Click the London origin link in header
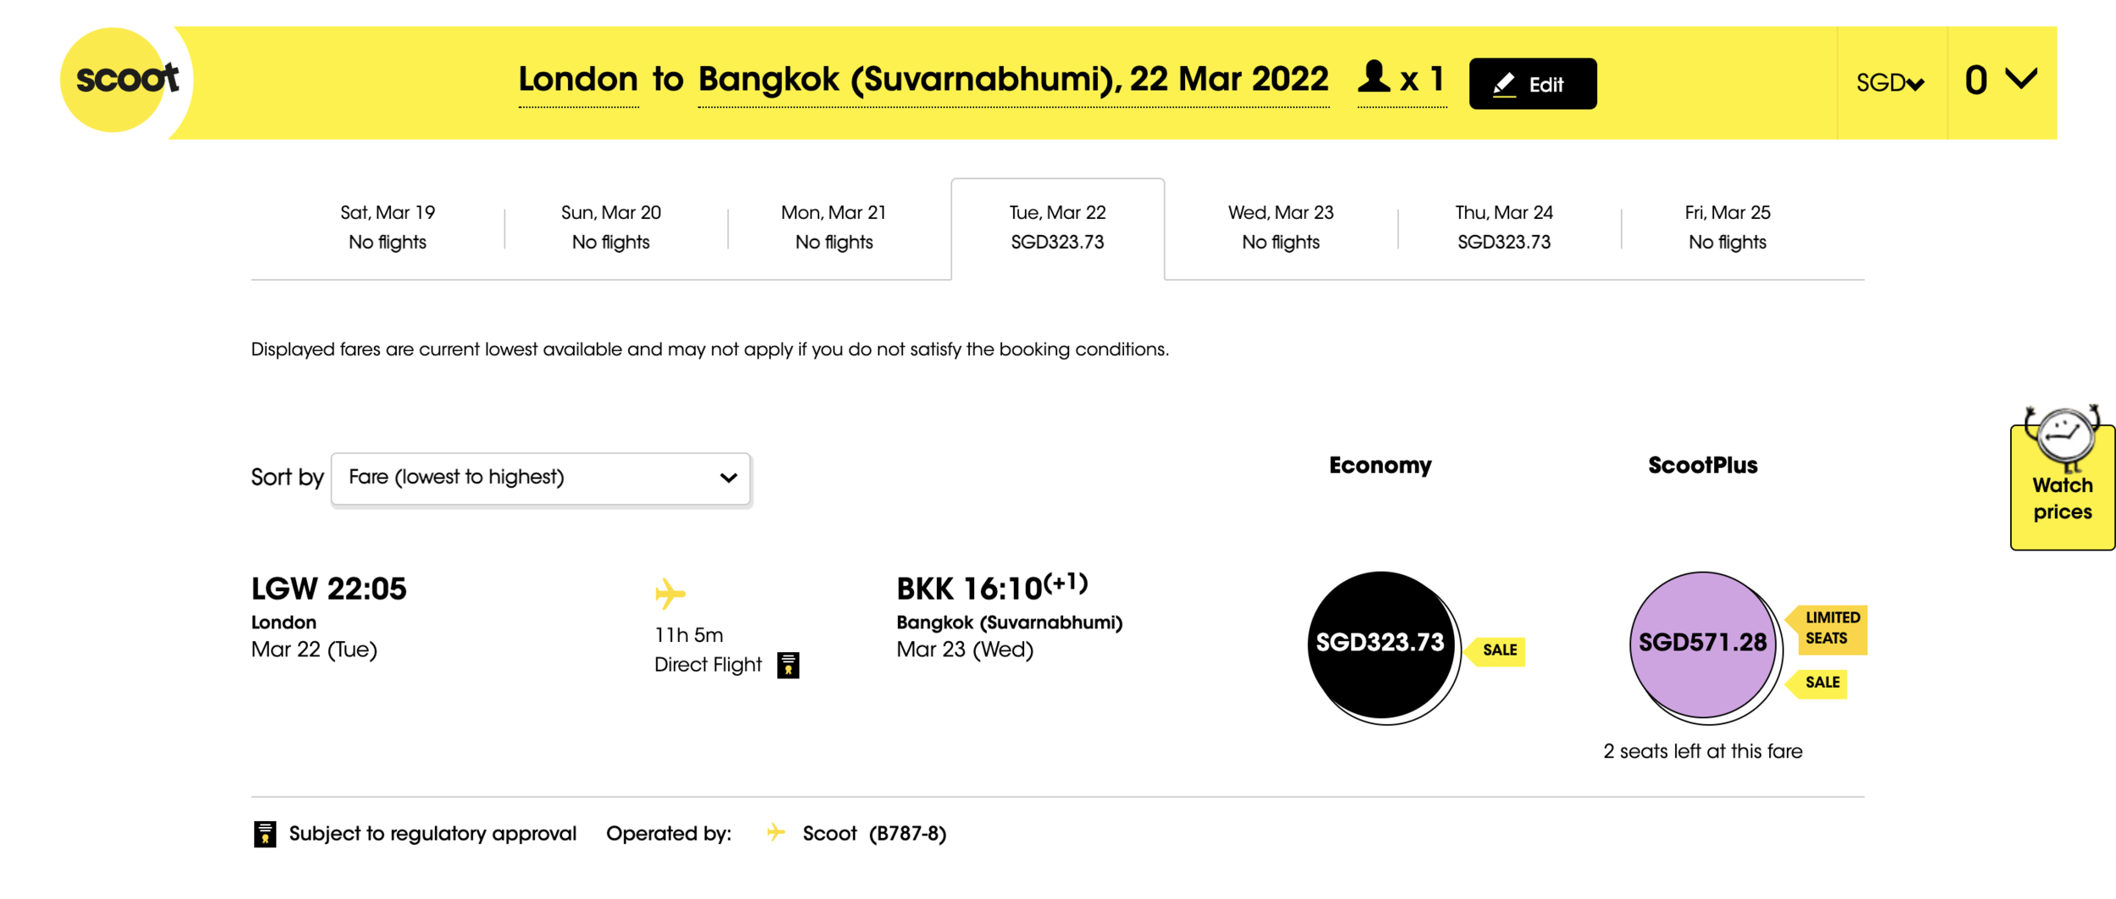 578,80
